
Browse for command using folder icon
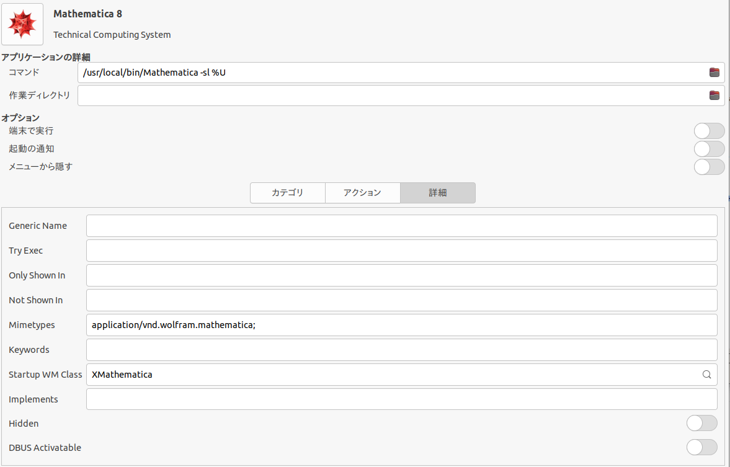(714, 72)
